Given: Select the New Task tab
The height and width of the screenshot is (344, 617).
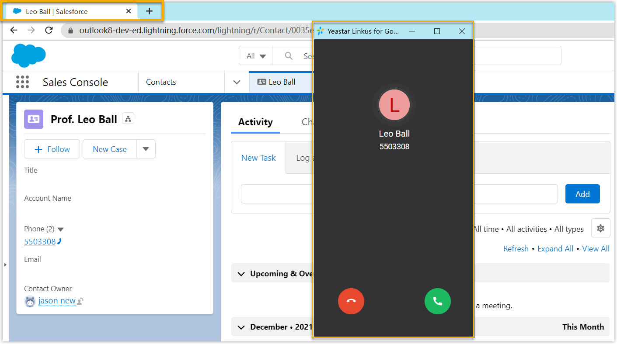Looking at the screenshot, I should (258, 158).
